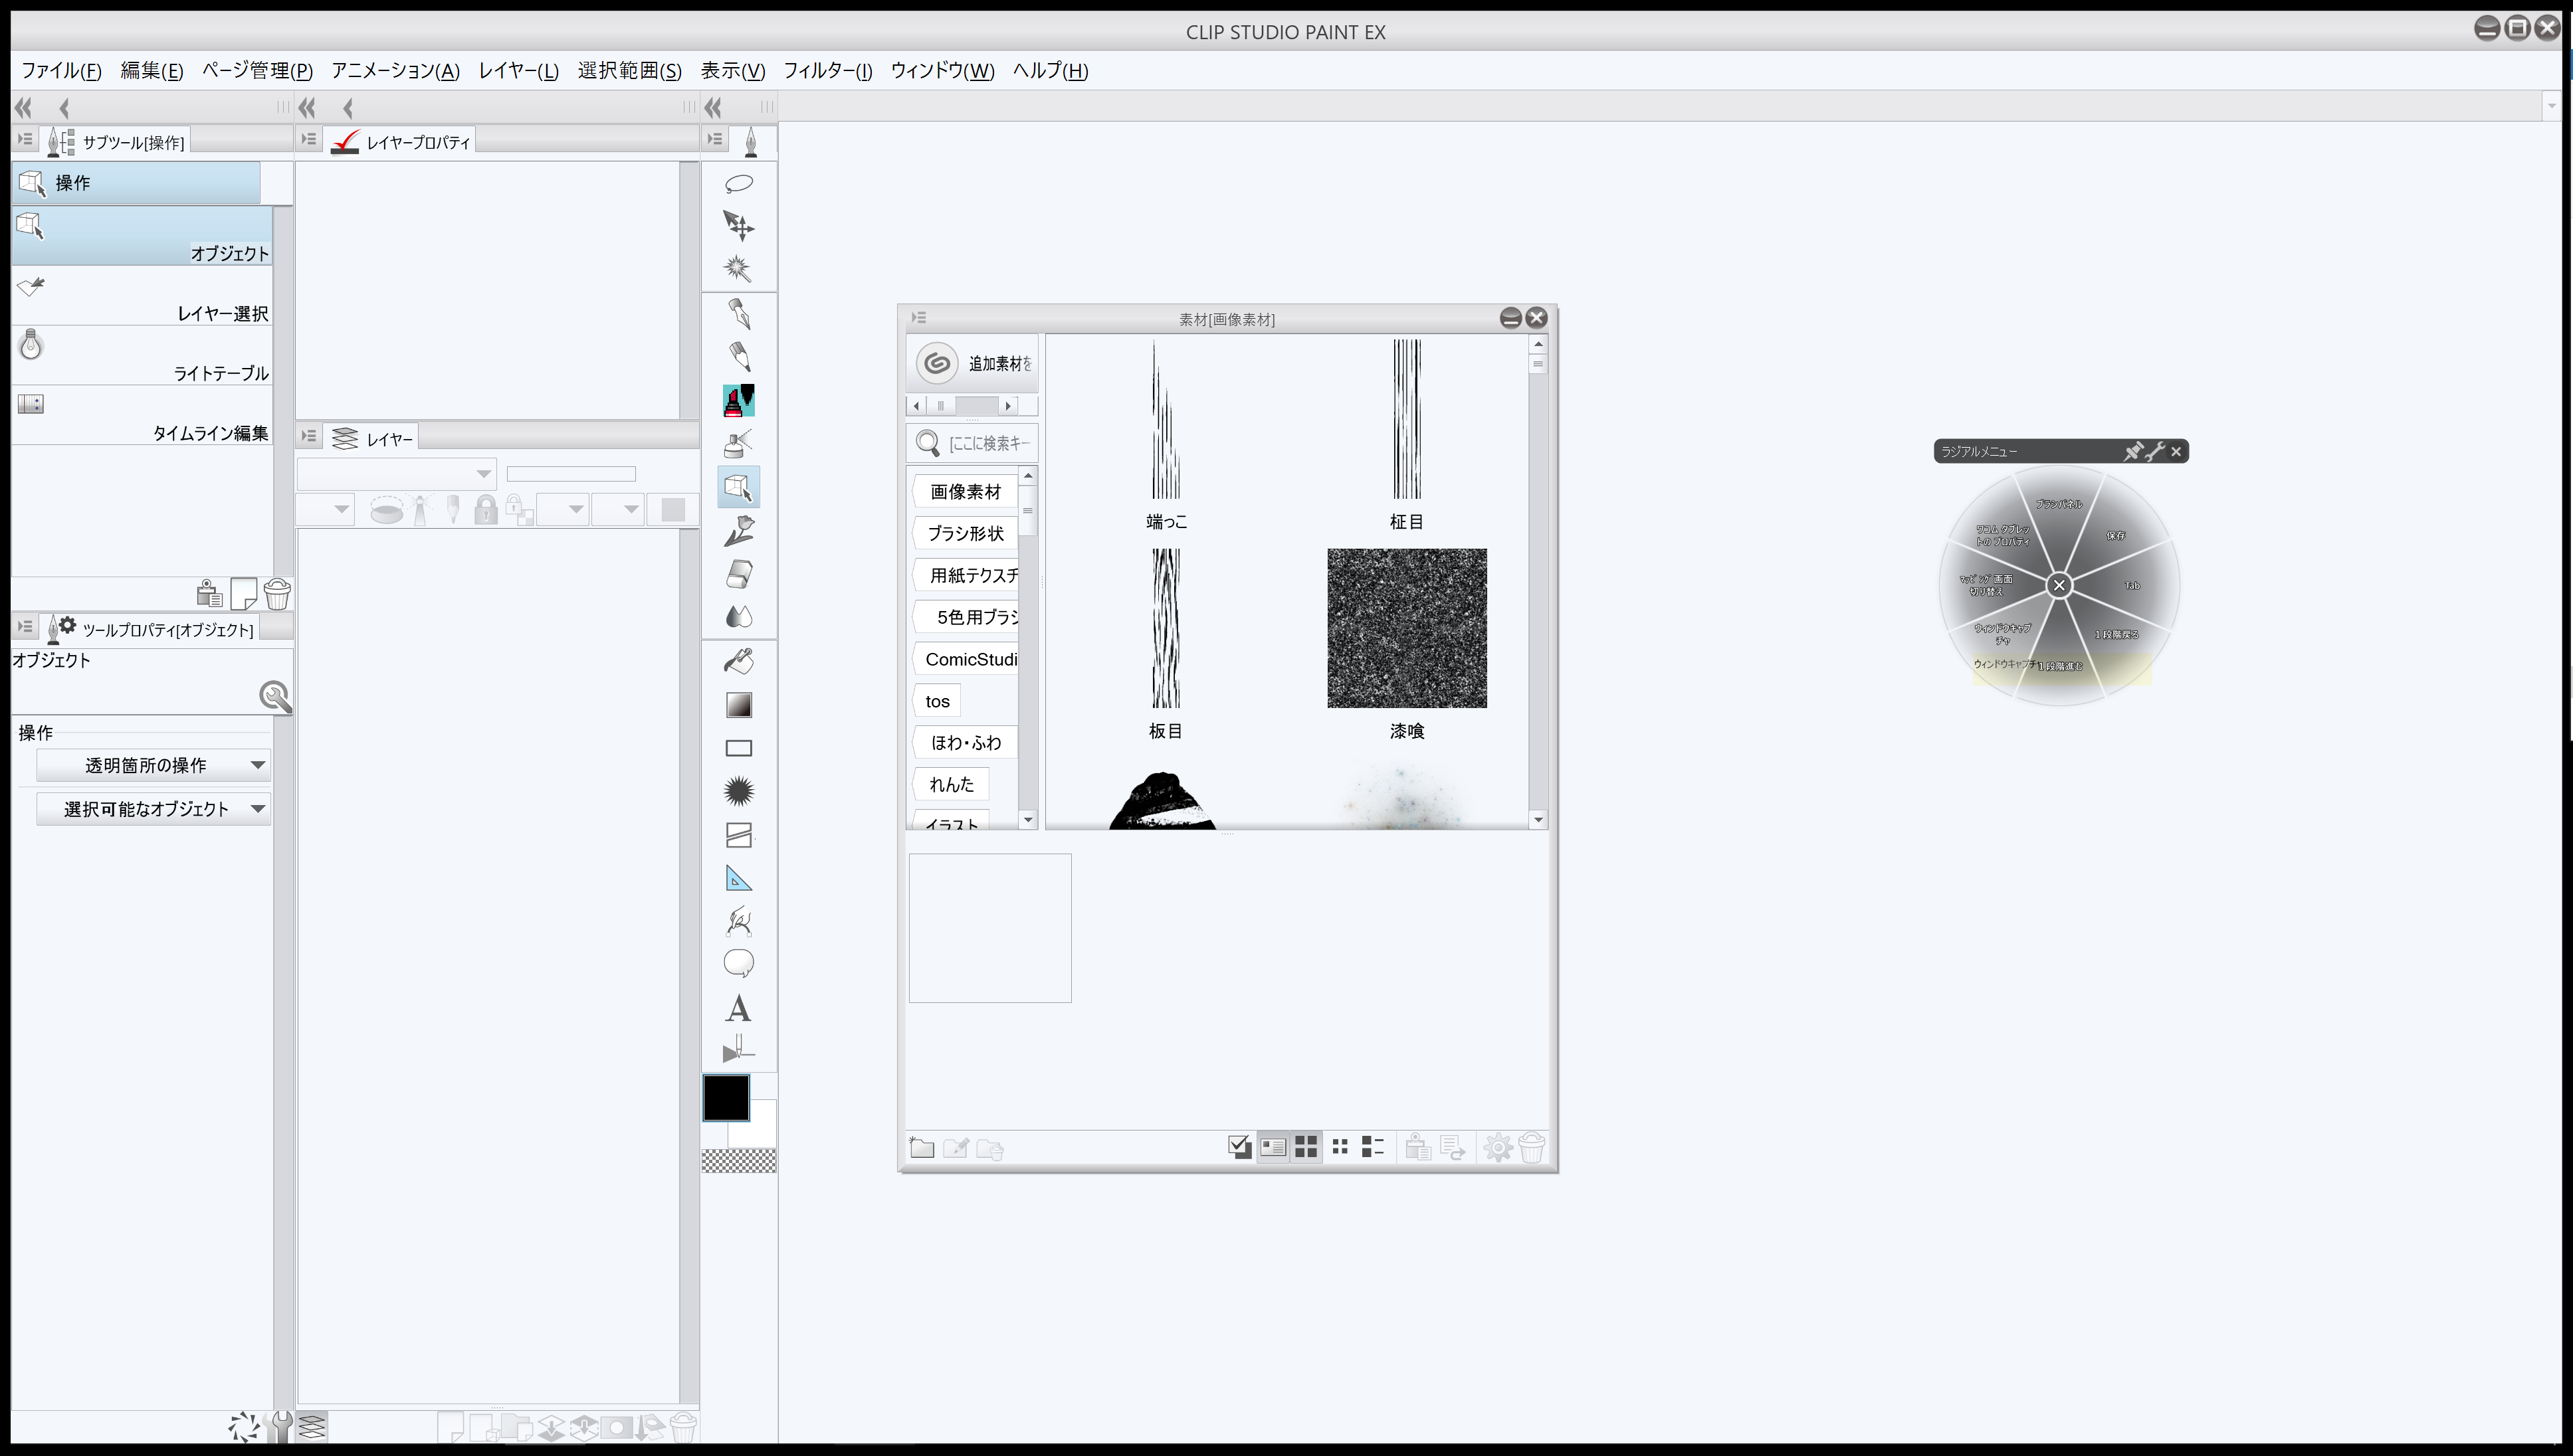Toggle the checkmark show-checkbox icon in material panel
Viewport: 2573px width, 1456px height.
click(x=1239, y=1147)
